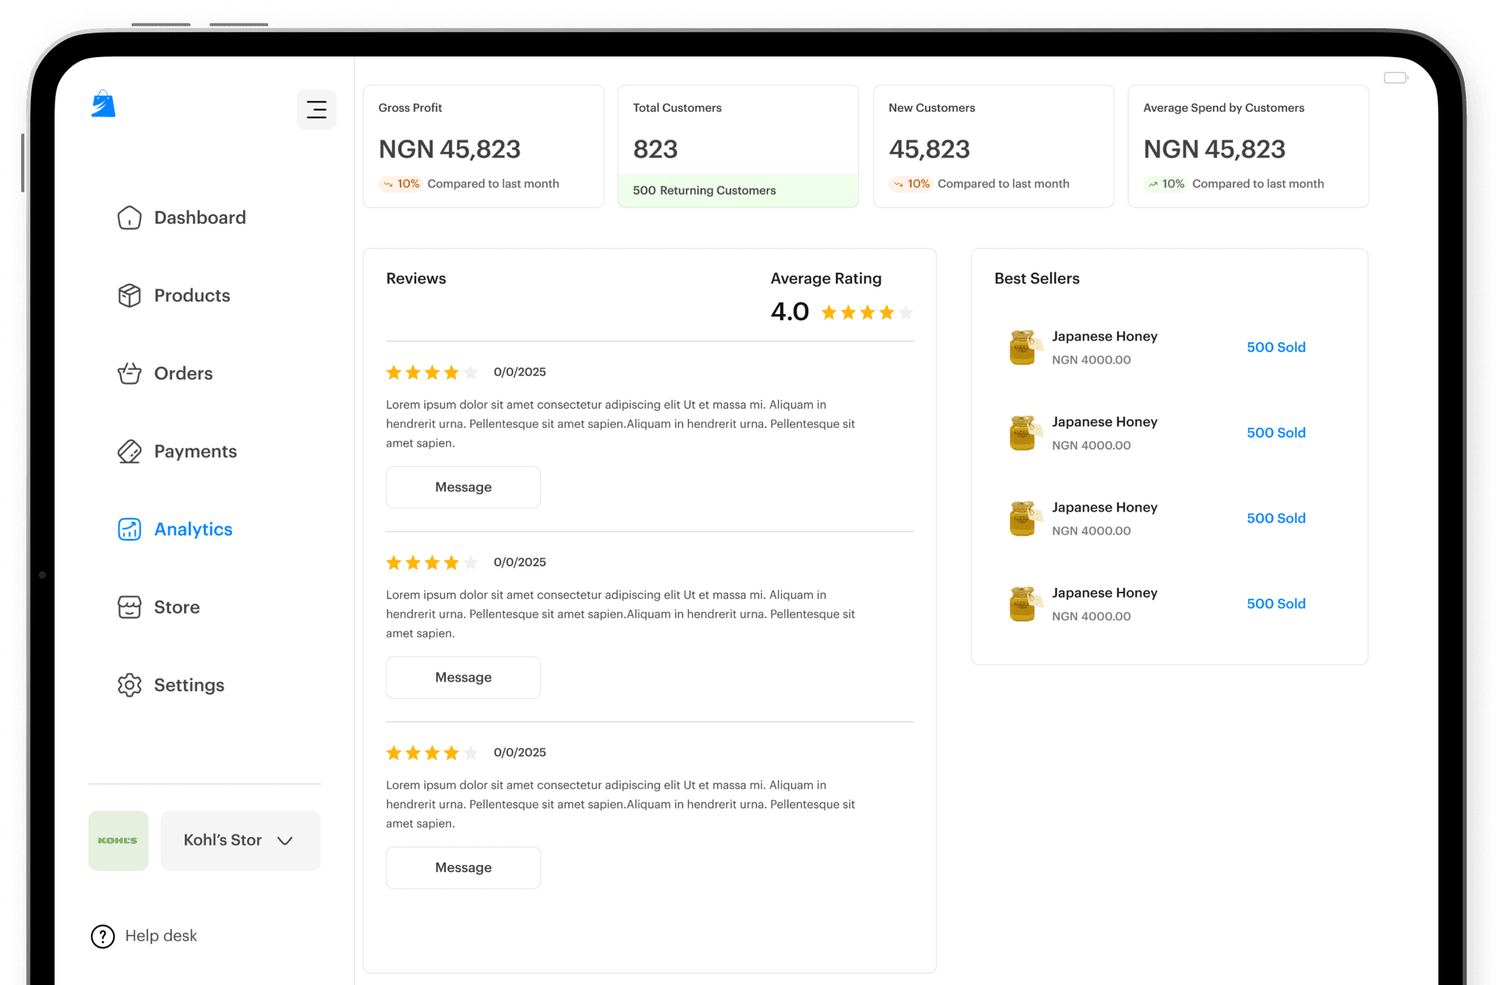Click the Products box icon

point(129,295)
